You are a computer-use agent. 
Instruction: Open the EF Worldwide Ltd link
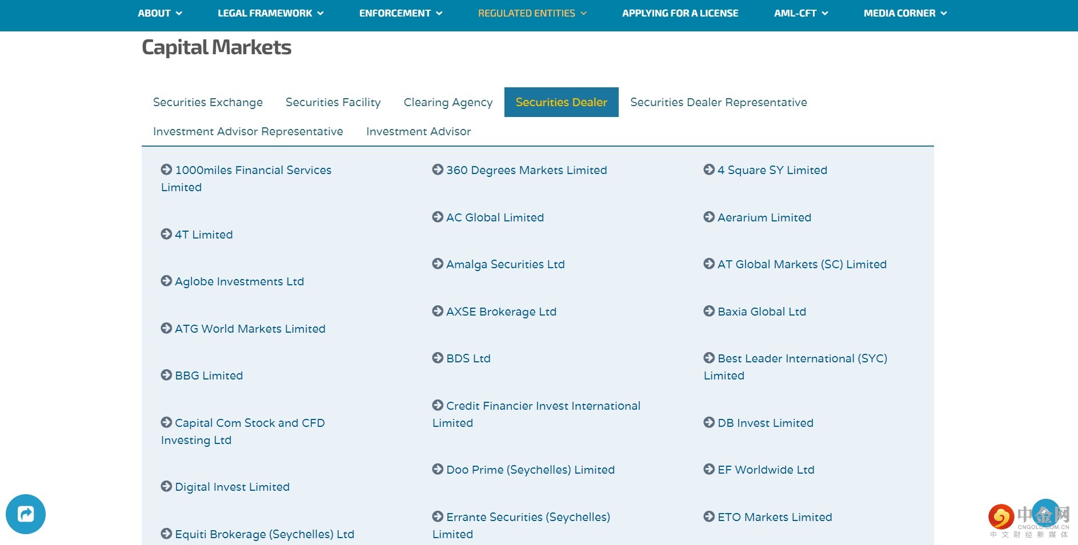[766, 470]
